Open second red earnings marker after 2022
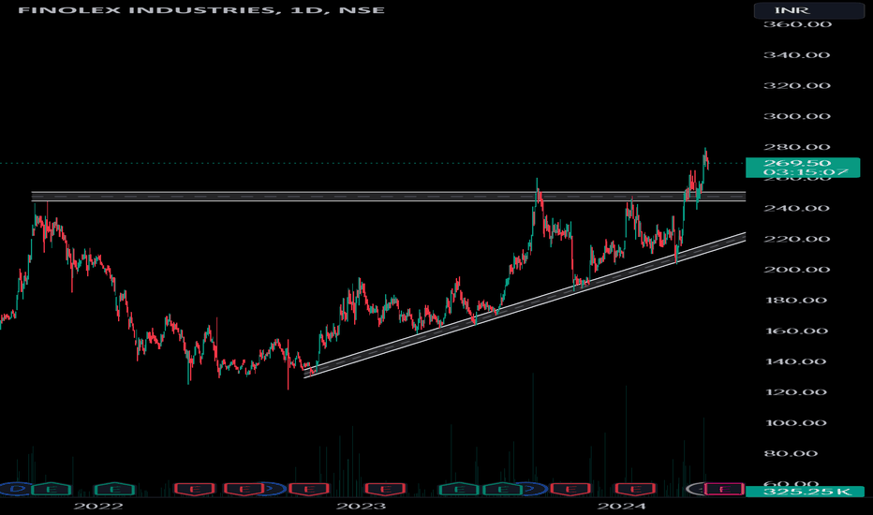The height and width of the screenshot is (515, 873). click(x=244, y=490)
